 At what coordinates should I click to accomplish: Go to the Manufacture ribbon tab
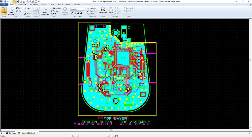(78, 5)
